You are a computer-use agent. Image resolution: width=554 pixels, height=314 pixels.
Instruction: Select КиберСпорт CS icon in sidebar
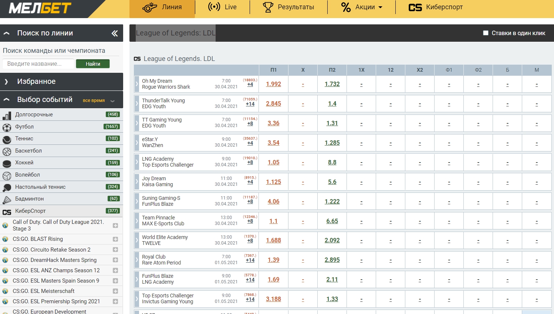pyautogui.click(x=7, y=212)
